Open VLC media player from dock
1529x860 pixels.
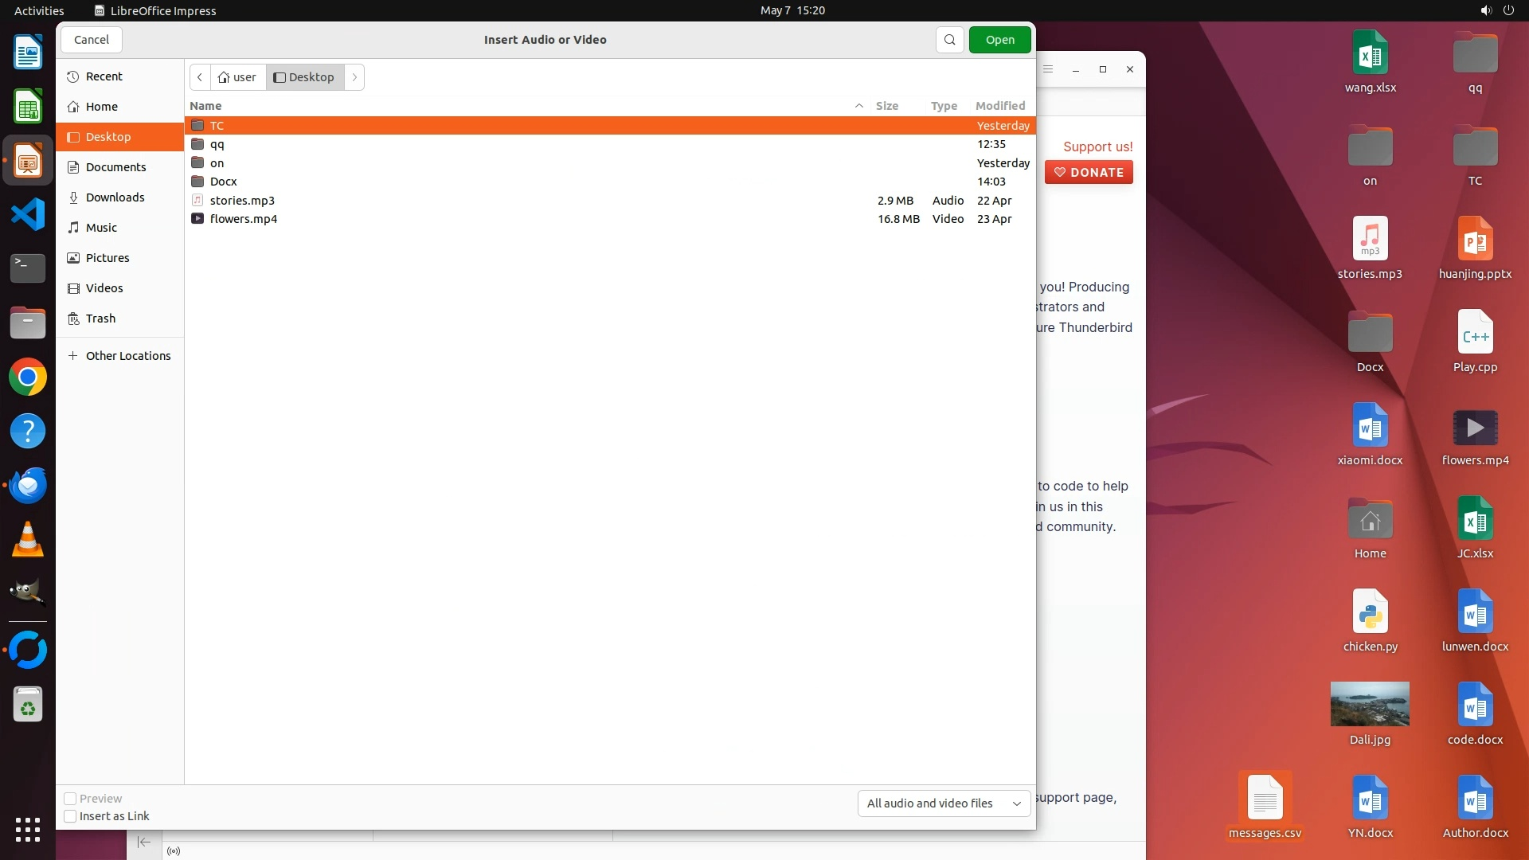point(28,540)
